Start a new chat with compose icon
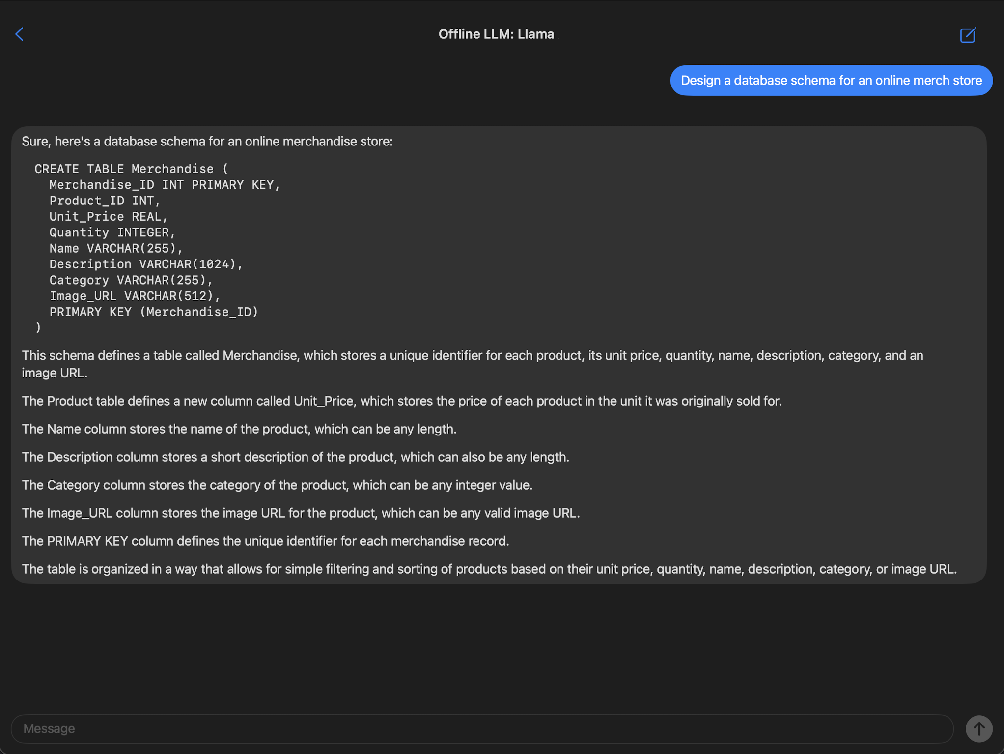The image size is (1004, 754). tap(968, 35)
